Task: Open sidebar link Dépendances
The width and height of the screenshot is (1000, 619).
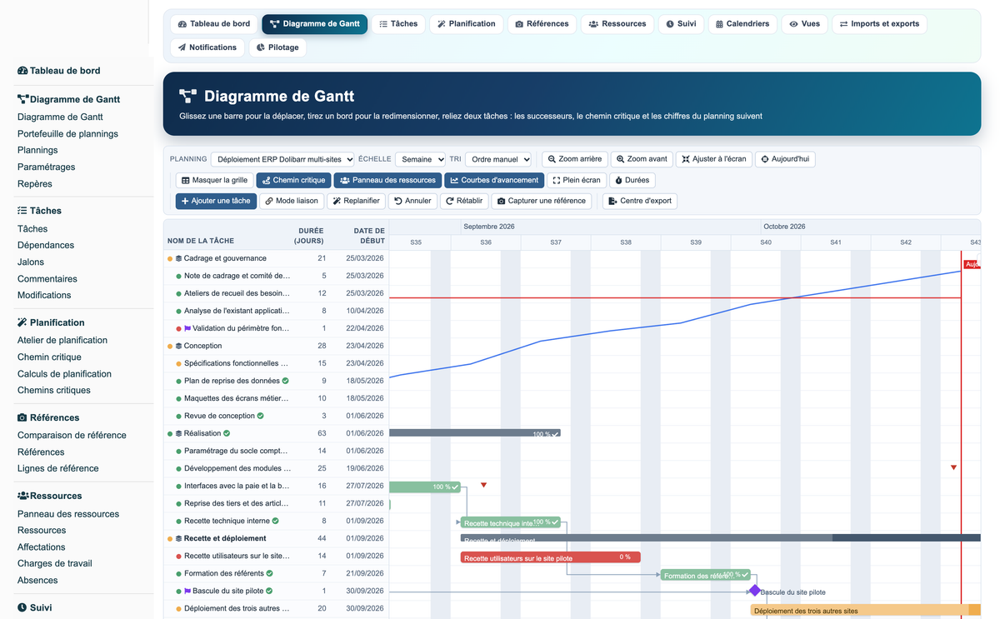Action: tap(46, 245)
